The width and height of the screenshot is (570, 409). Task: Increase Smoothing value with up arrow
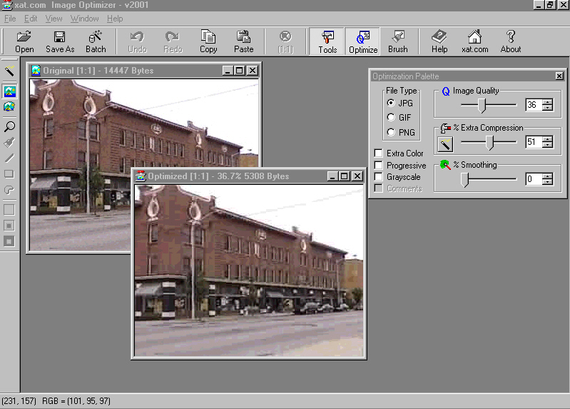pos(547,176)
